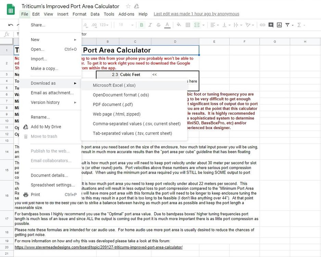Open the Format menu
The height and width of the screenshot is (257, 321).
(x=79, y=14)
